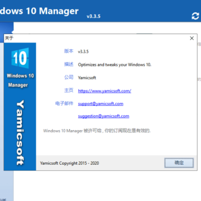Click the Yamicsoft company name value
Viewport: 201px width, 201px height.
coord(87,78)
